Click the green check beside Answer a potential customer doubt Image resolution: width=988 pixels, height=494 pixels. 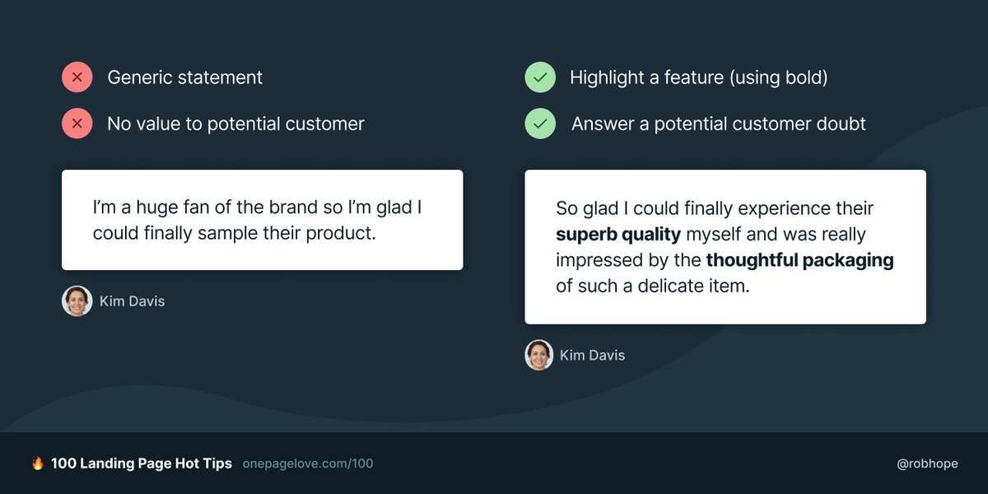[x=539, y=124]
